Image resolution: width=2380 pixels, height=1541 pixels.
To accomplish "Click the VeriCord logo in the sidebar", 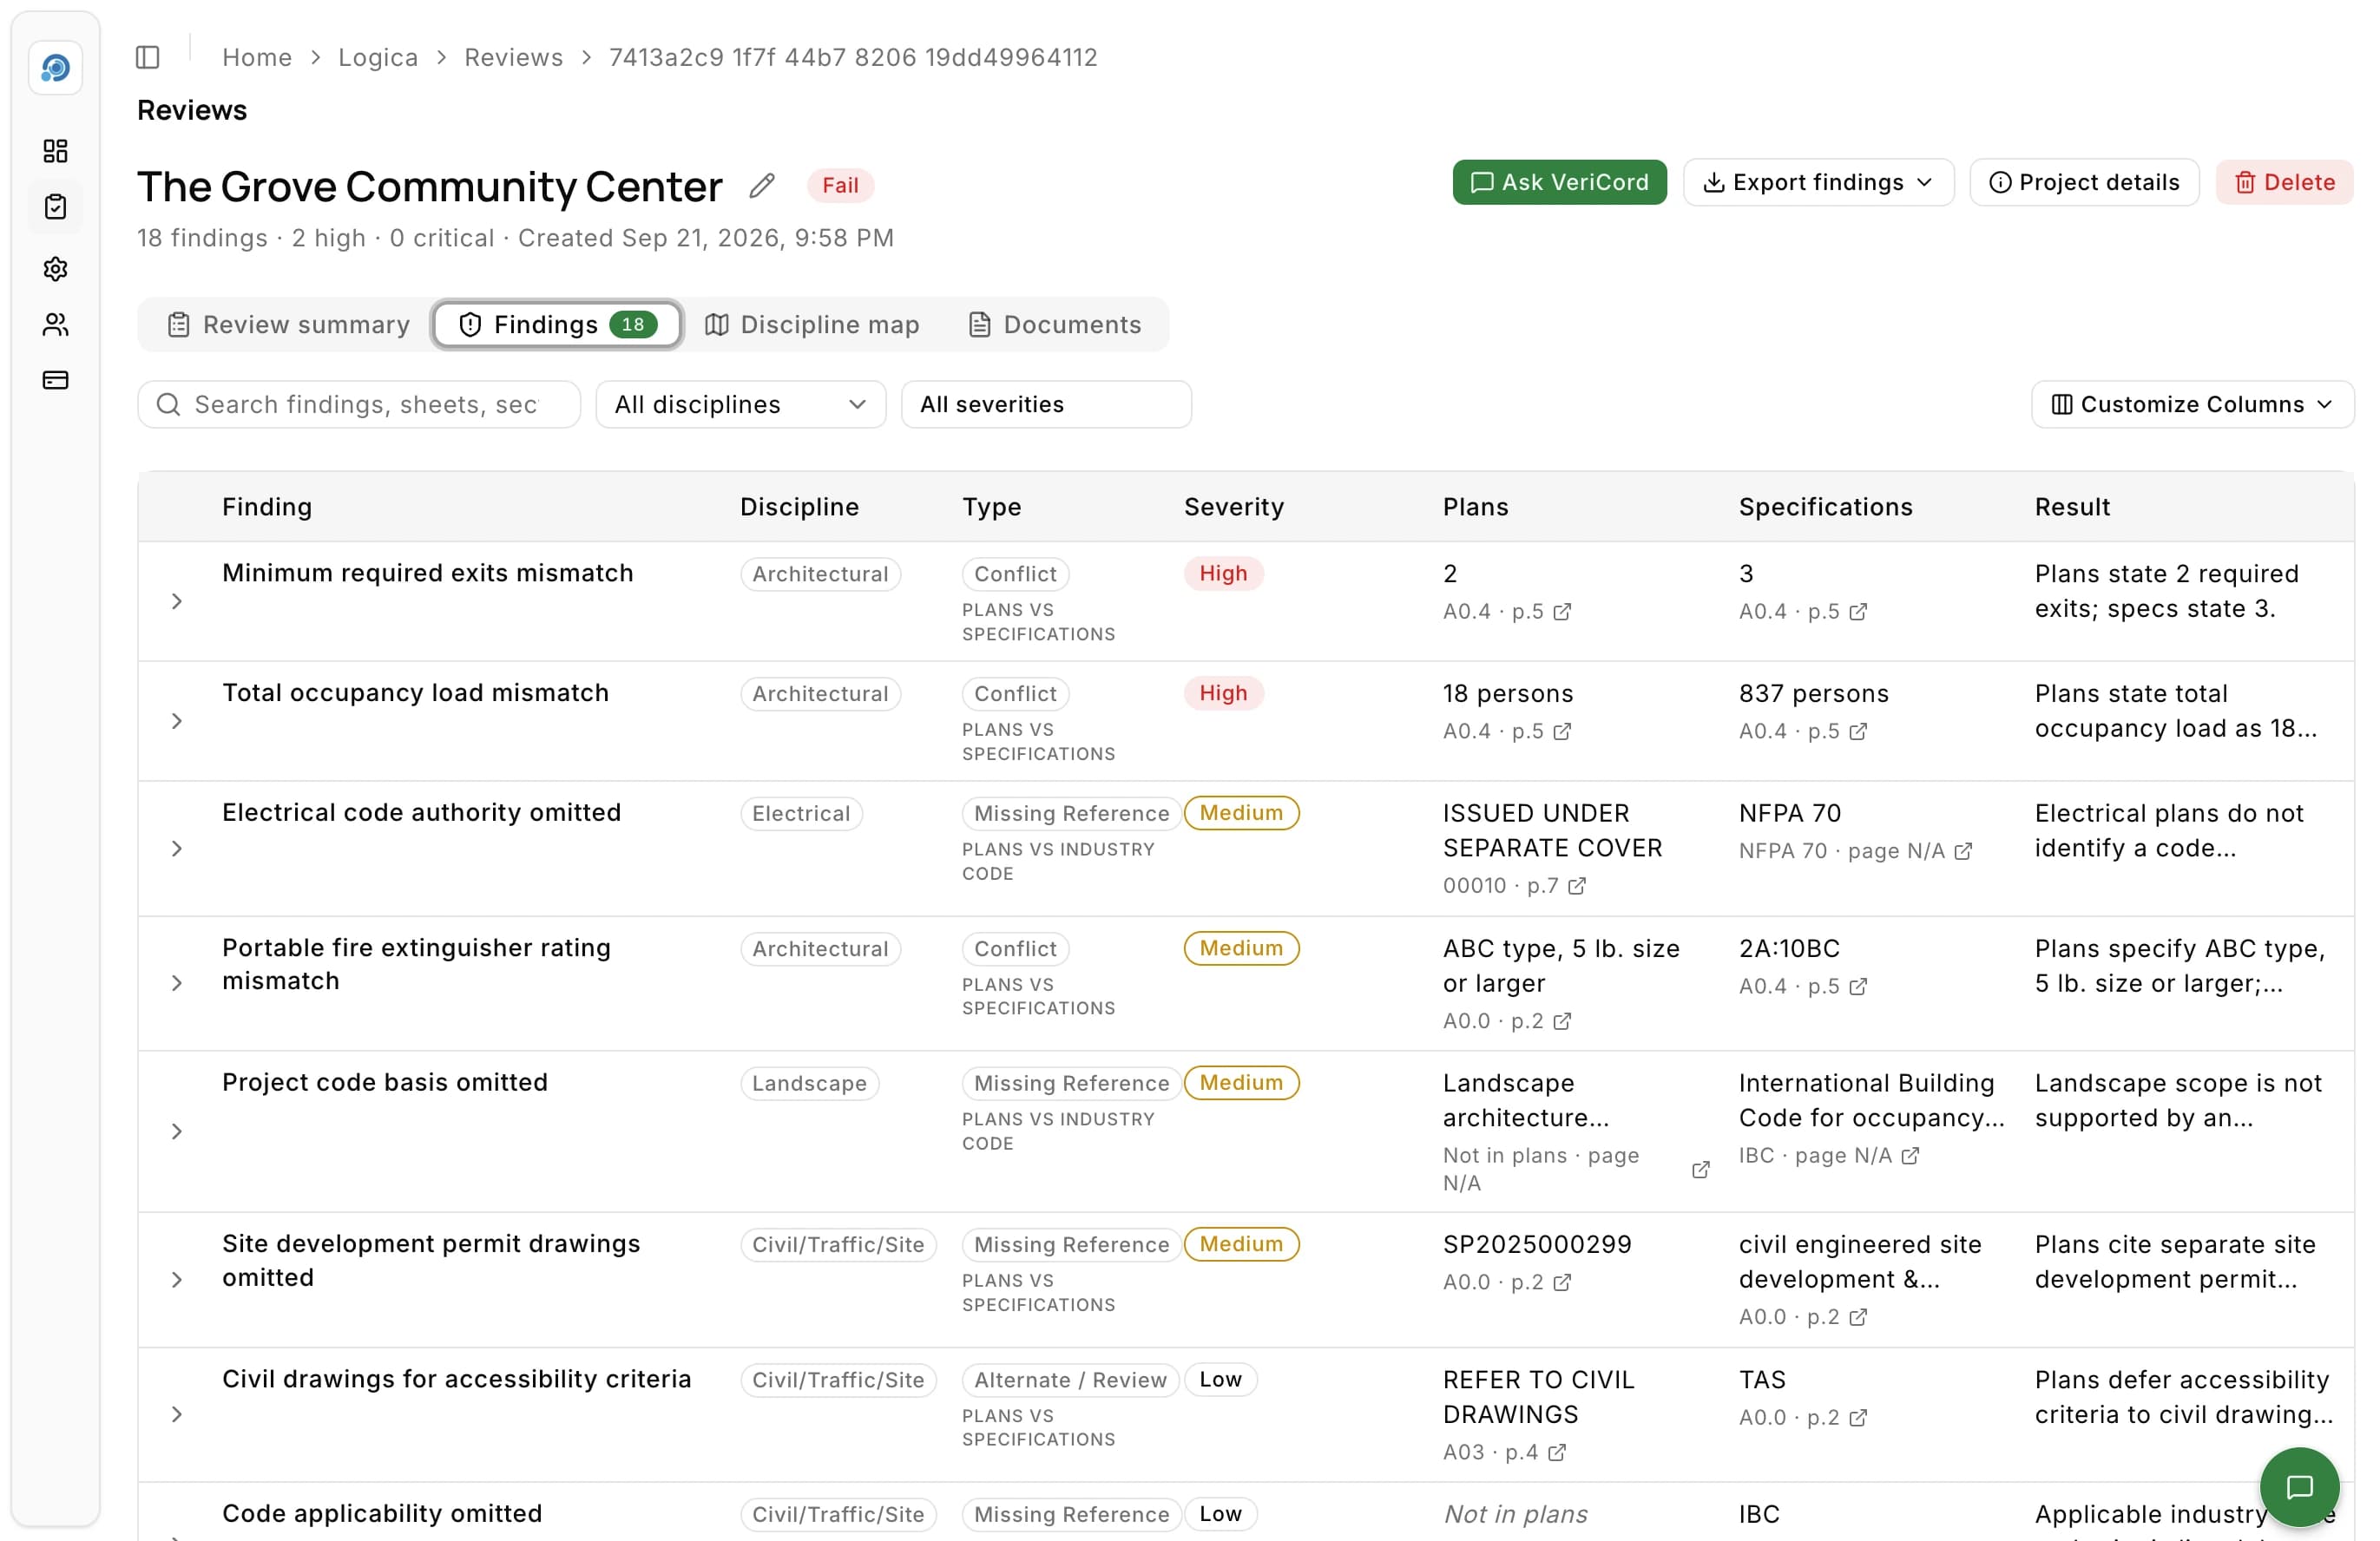I will (55, 68).
